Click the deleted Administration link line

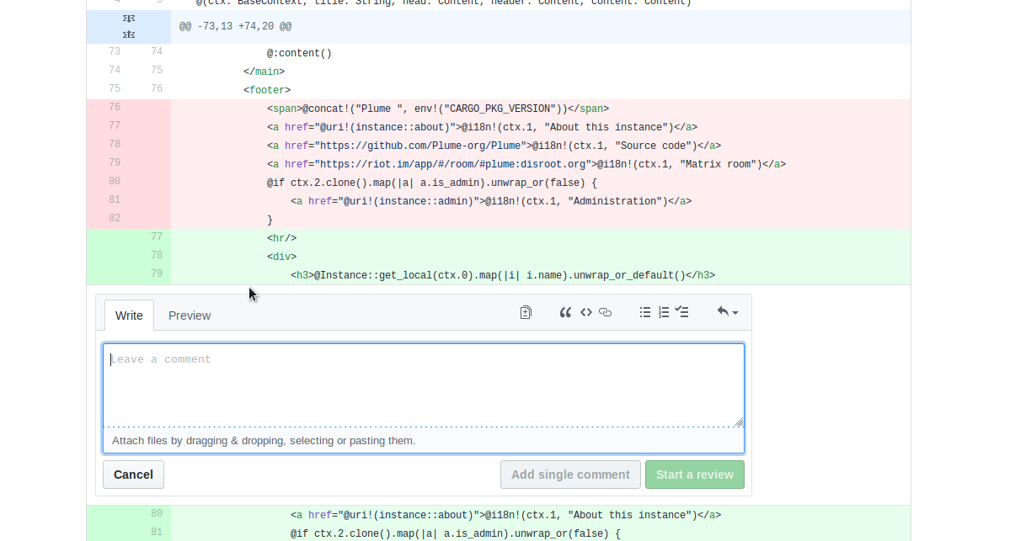[x=541, y=201]
